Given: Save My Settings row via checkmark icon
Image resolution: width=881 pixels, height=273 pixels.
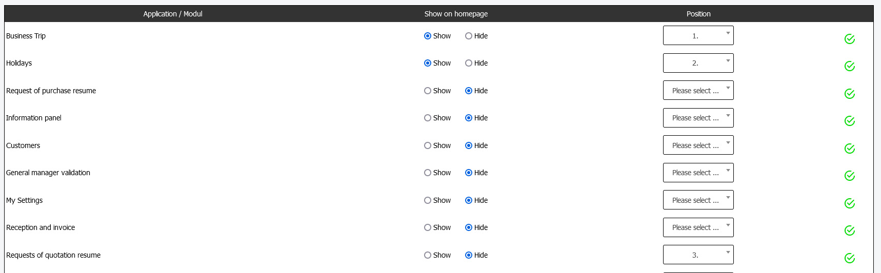Looking at the screenshot, I should tap(849, 203).
